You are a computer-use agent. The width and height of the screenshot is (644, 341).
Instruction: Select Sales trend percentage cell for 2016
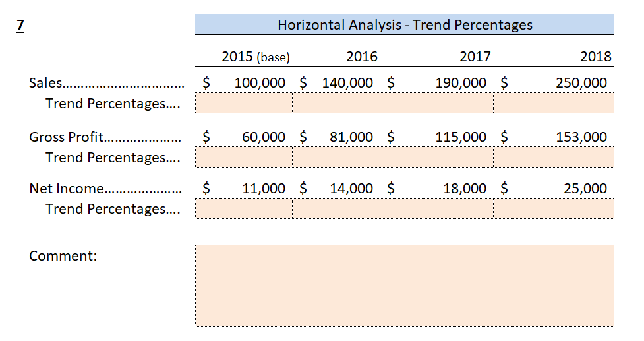[x=336, y=103]
